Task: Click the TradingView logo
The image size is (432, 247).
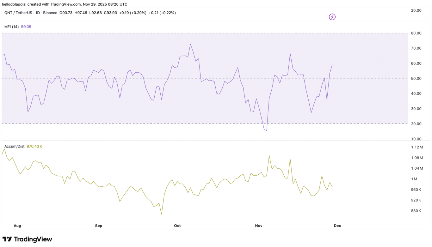Action: [x=27, y=239]
